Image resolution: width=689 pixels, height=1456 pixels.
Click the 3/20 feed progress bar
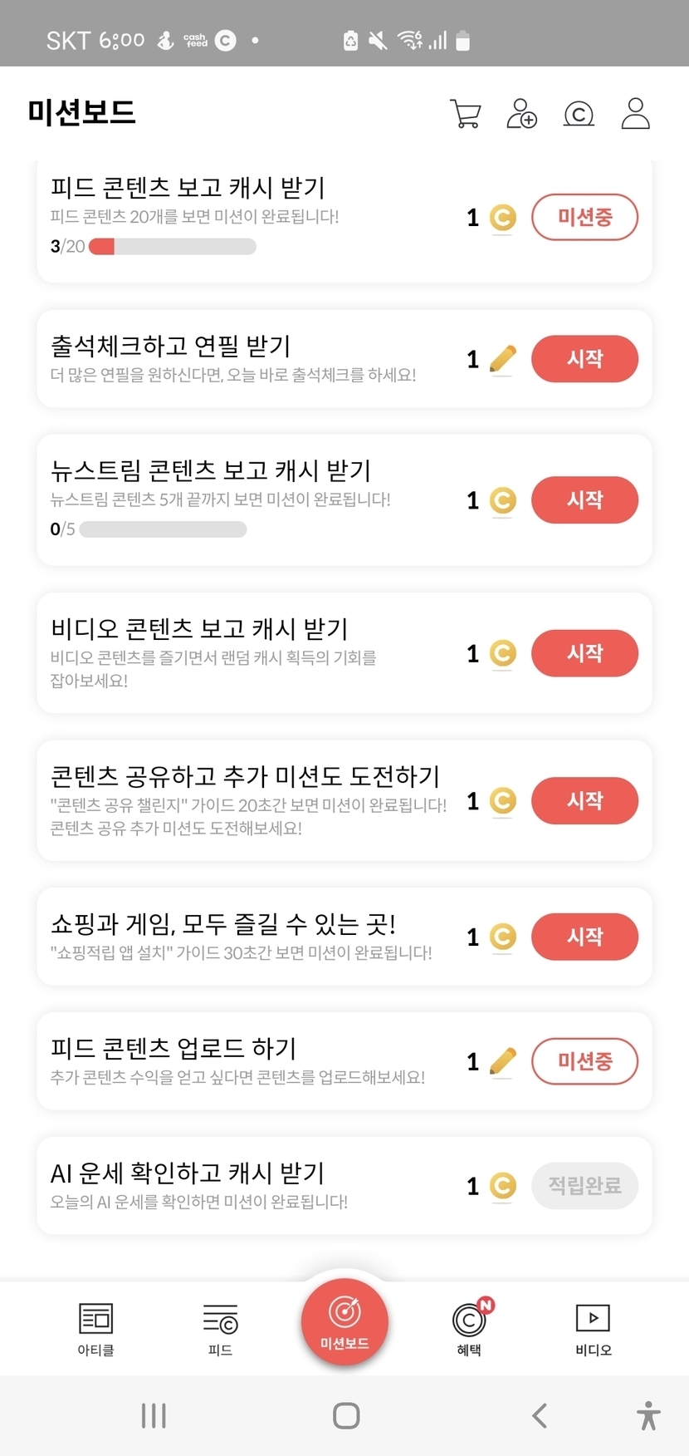(172, 247)
